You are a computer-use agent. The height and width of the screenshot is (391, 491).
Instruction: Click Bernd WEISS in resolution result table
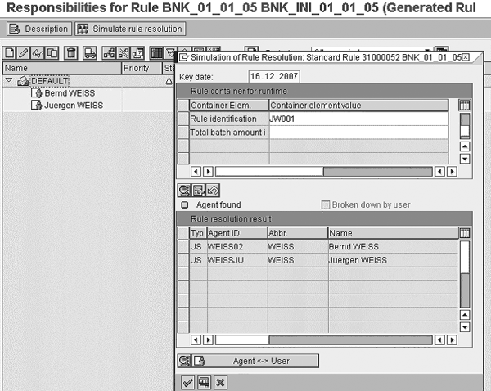(x=394, y=247)
